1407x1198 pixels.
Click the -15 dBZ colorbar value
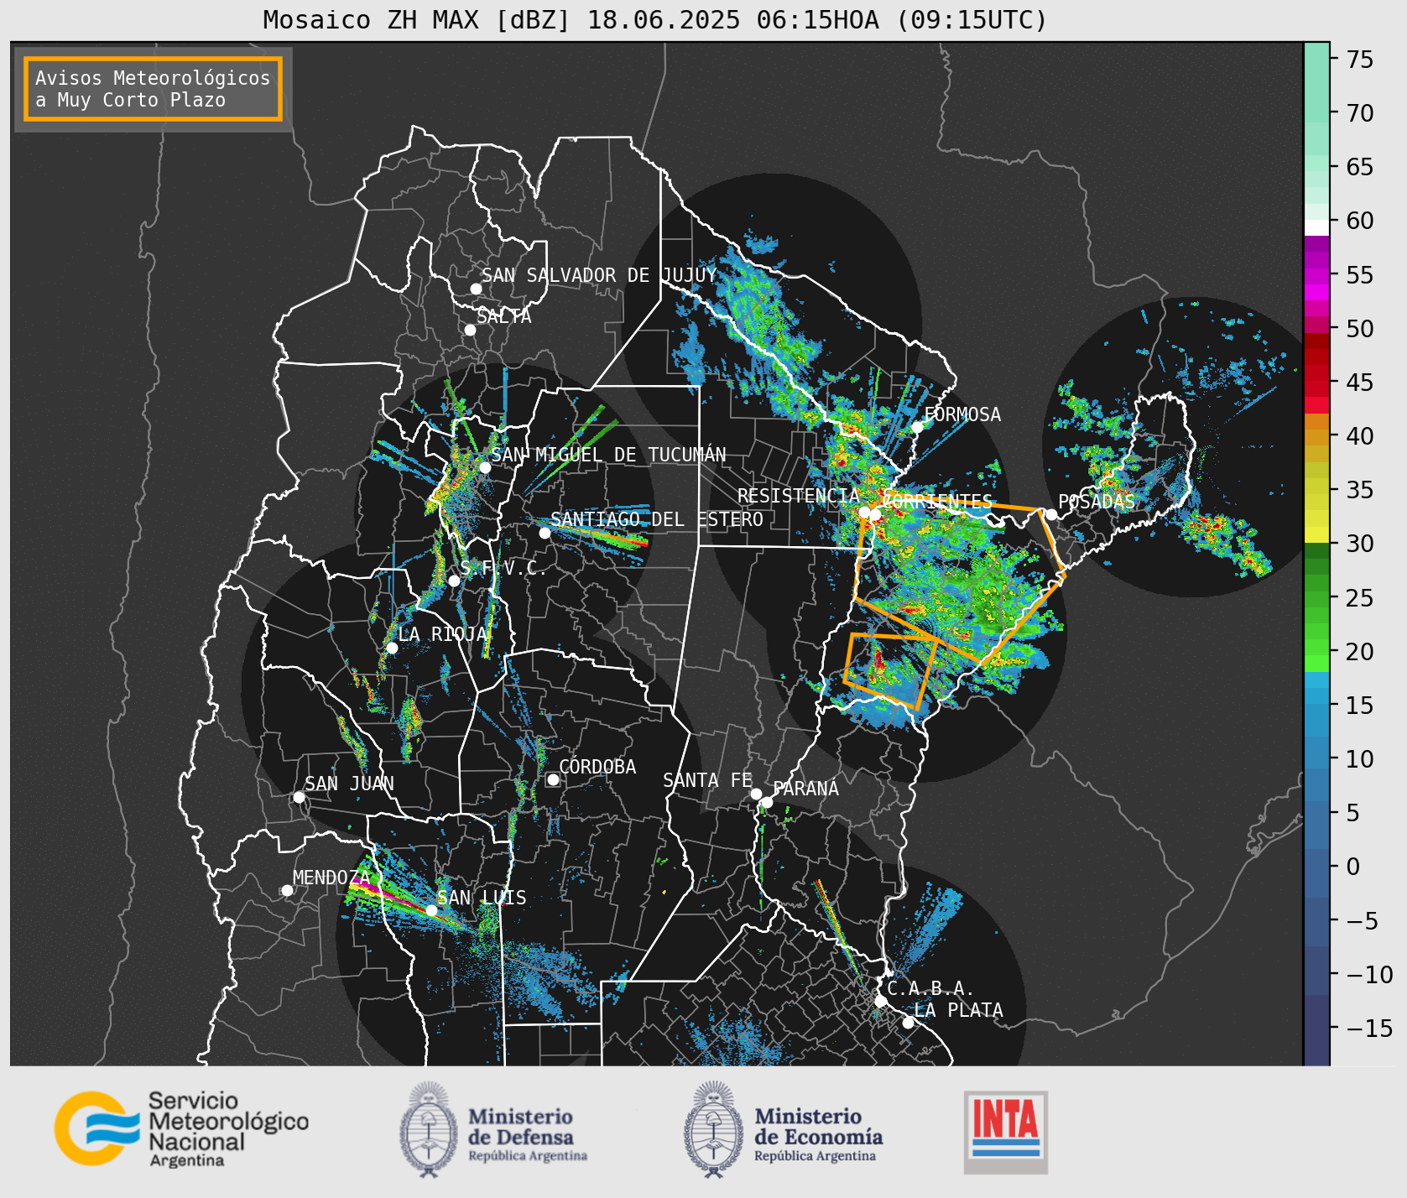pyautogui.click(x=1369, y=1028)
